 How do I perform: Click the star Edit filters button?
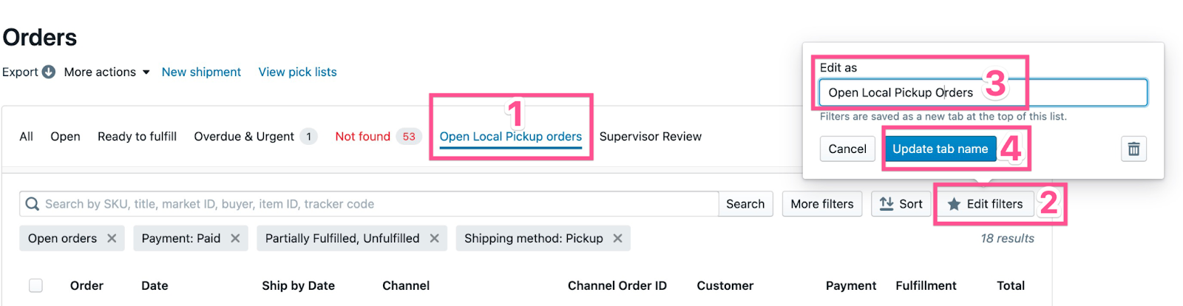tap(986, 204)
